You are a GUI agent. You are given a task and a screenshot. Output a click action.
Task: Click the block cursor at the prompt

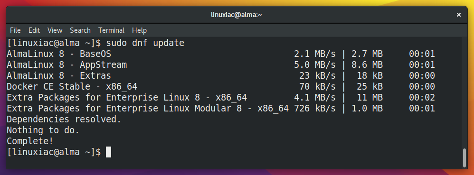pyautogui.click(x=108, y=152)
